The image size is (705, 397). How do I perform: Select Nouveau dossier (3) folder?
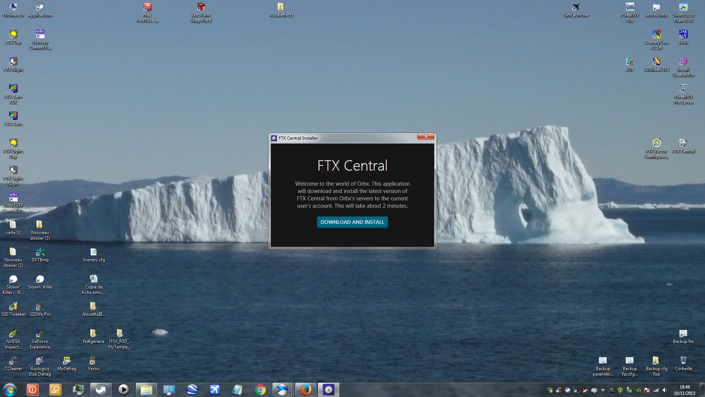40,230
